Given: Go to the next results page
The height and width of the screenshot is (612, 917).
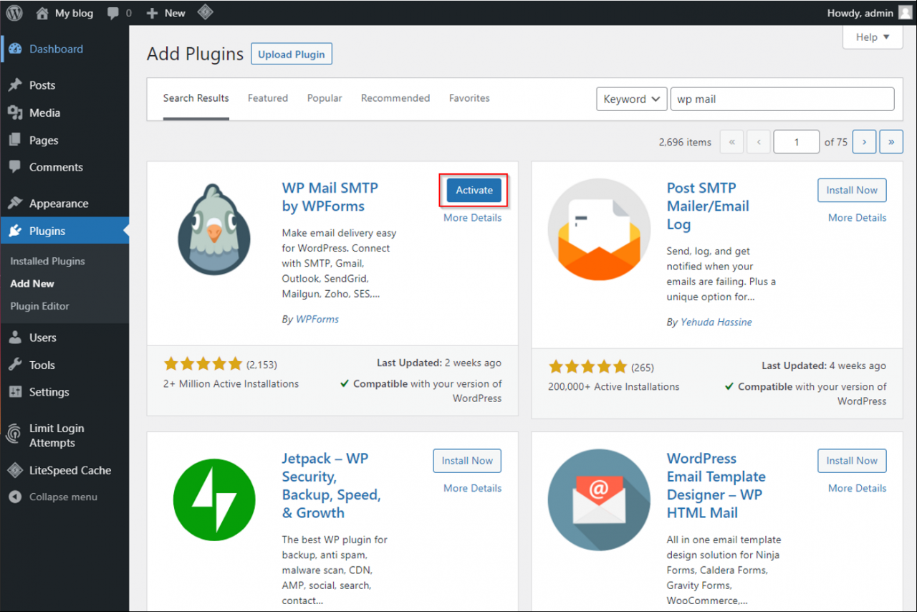Looking at the screenshot, I should [x=865, y=142].
